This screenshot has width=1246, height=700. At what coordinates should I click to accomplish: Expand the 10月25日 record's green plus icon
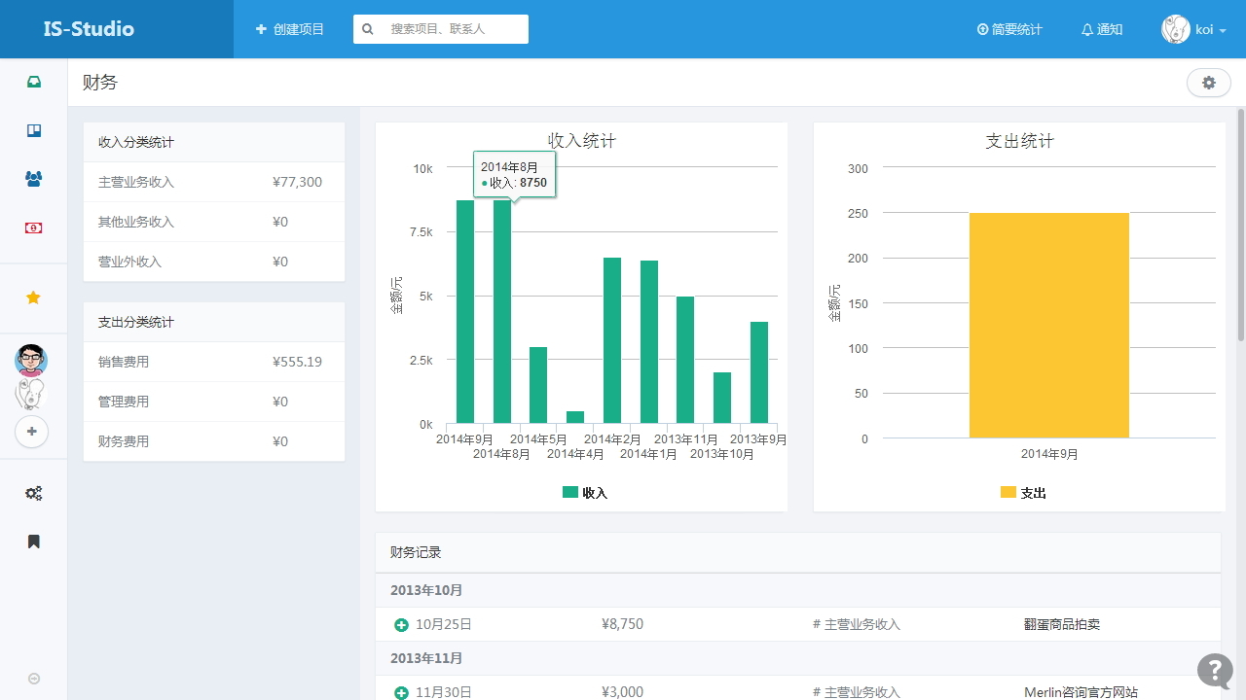click(x=401, y=624)
